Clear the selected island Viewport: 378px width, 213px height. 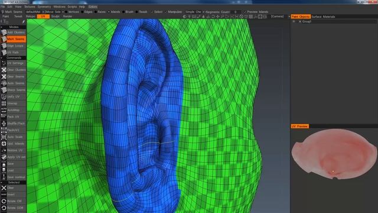tap(13, 188)
